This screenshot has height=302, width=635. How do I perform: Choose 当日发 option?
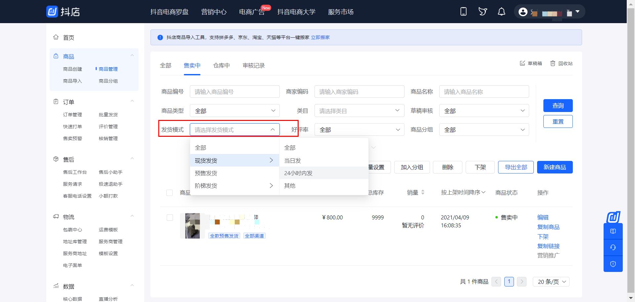click(324, 161)
